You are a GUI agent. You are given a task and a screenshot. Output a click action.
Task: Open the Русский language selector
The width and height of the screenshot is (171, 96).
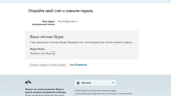(x=95, y=83)
